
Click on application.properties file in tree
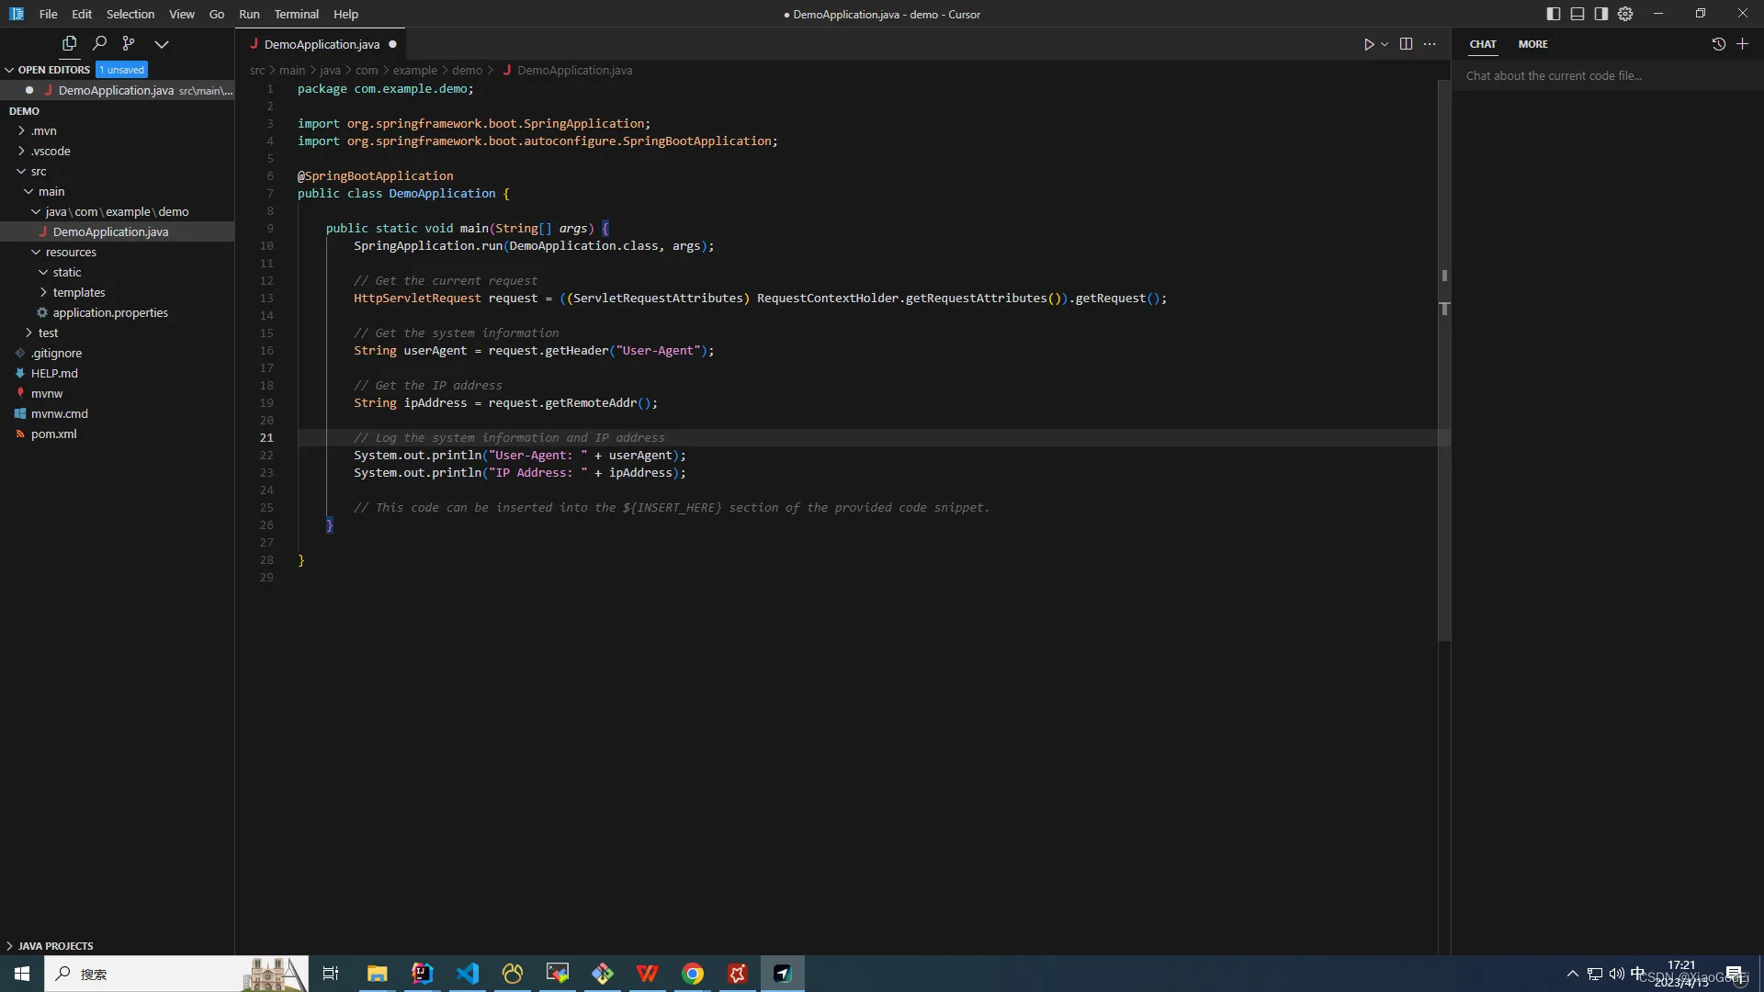pyautogui.click(x=110, y=312)
